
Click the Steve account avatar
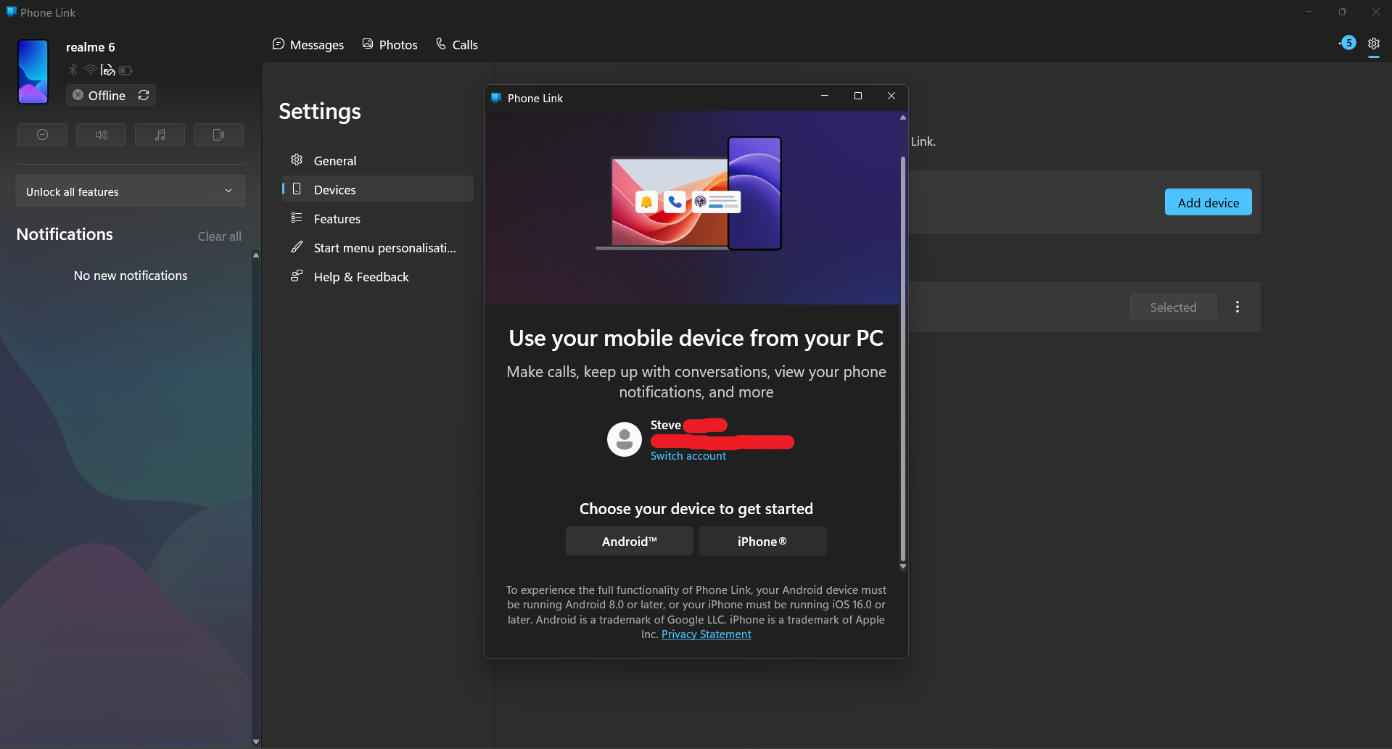(x=625, y=439)
